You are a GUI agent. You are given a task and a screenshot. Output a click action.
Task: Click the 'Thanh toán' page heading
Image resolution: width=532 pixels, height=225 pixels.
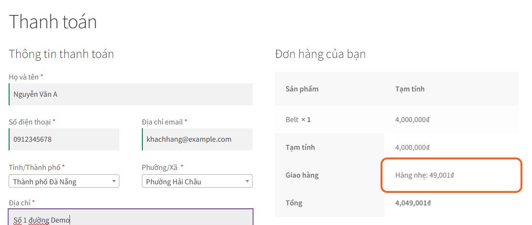point(53,22)
